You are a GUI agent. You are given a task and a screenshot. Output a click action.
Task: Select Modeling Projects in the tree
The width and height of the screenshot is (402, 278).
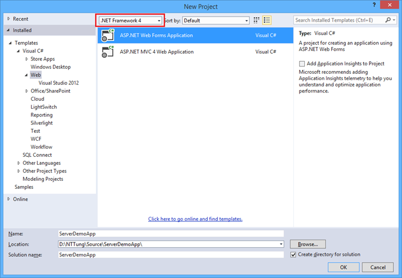click(x=43, y=179)
